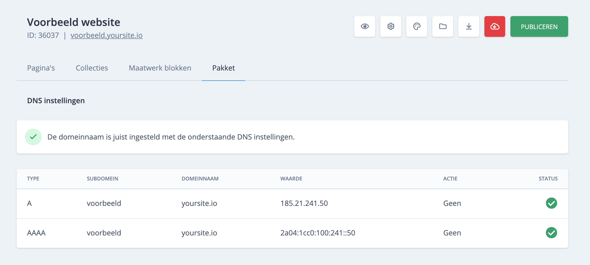Open website settings gear icon
Viewport: 590px width, 265px height.
coord(390,26)
